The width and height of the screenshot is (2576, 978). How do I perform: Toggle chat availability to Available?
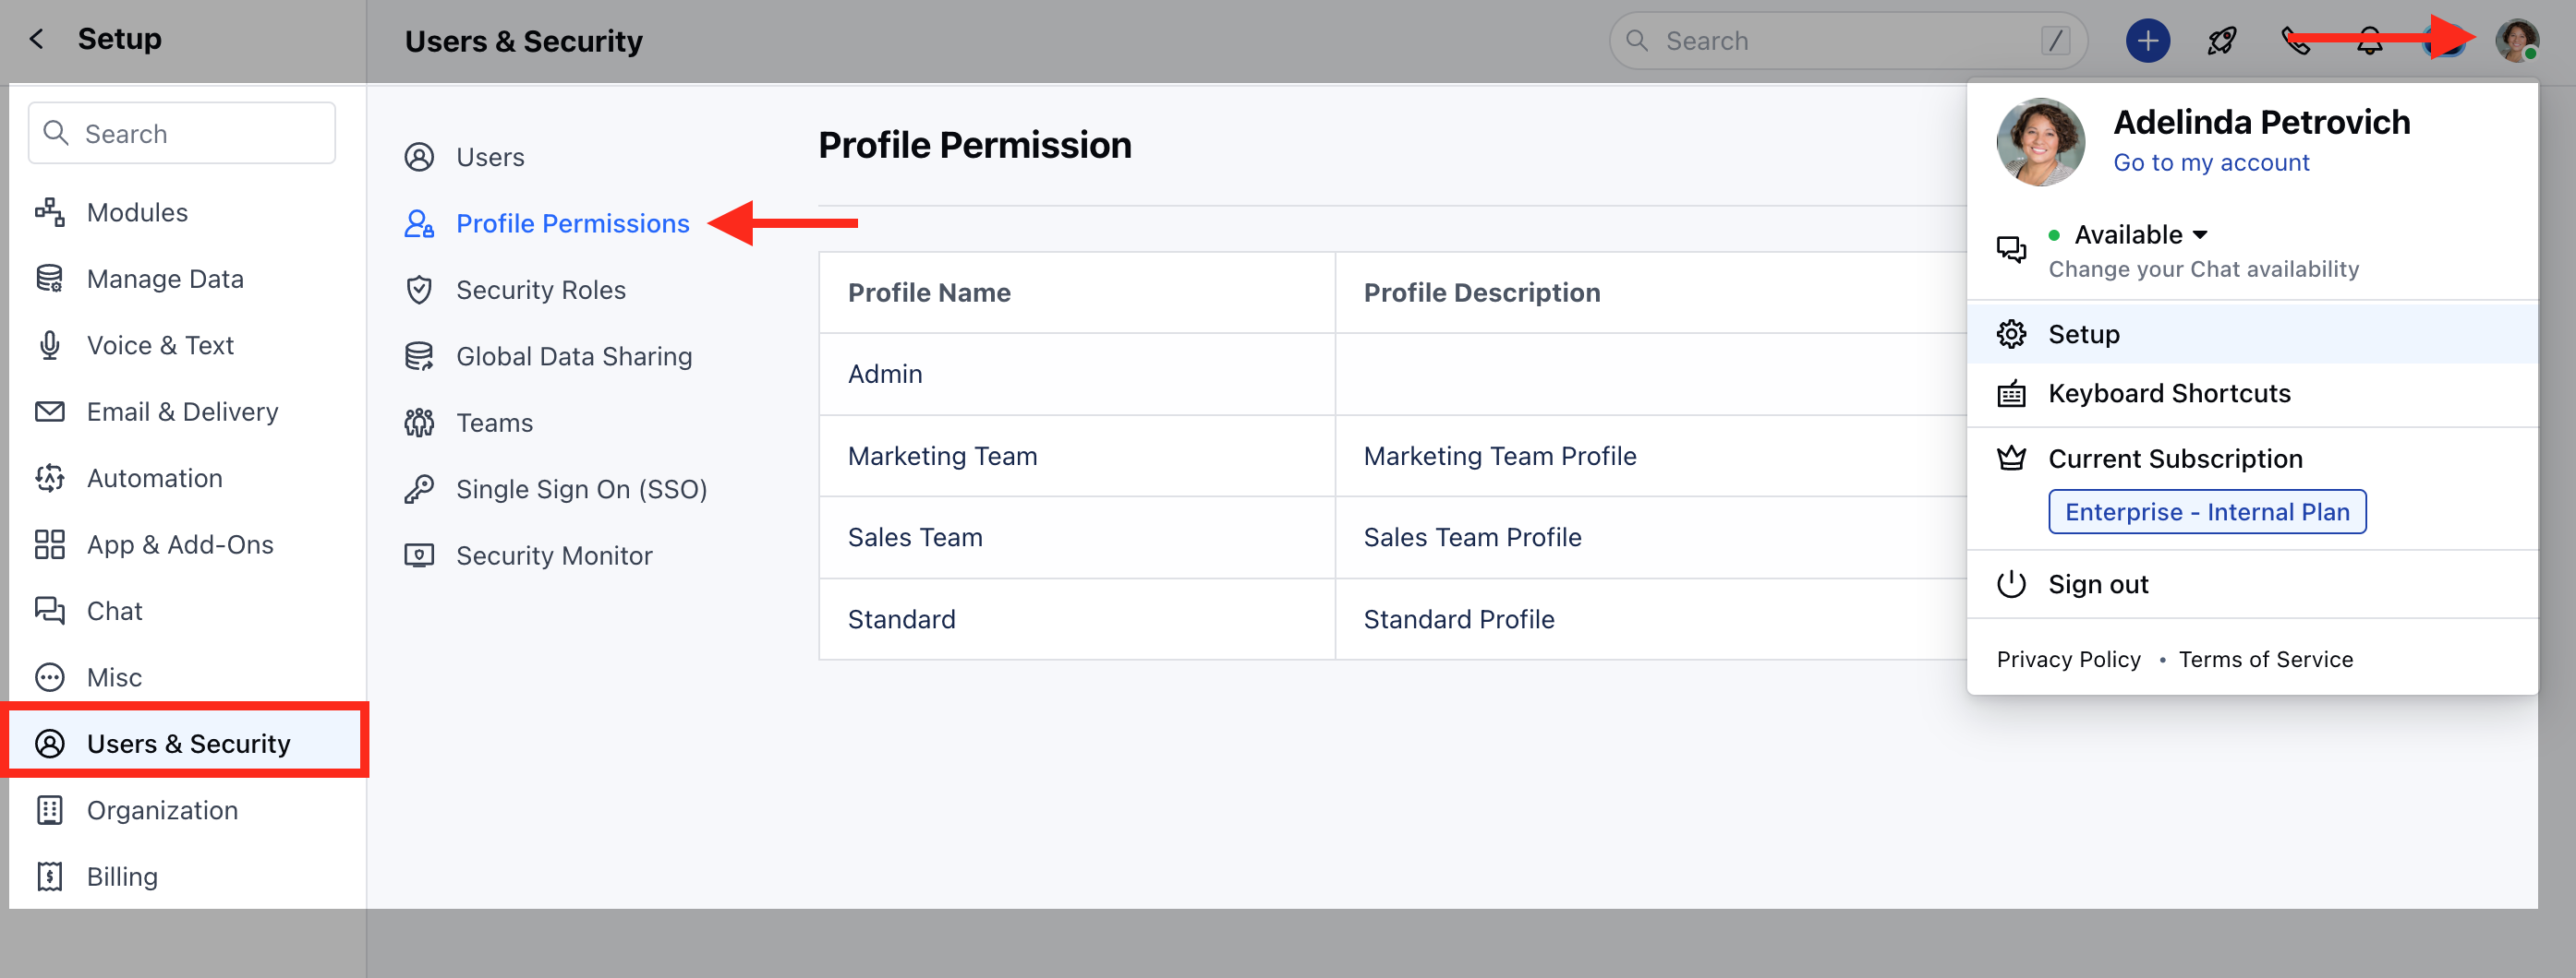point(2139,233)
